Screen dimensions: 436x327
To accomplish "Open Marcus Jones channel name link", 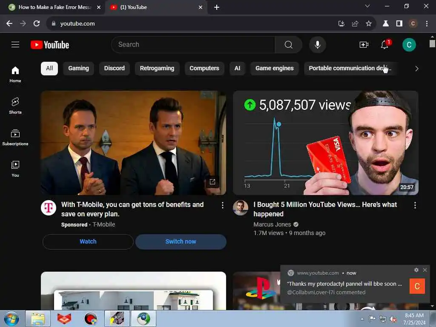I will pos(272,224).
